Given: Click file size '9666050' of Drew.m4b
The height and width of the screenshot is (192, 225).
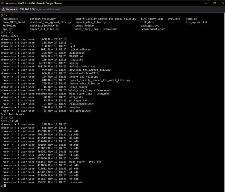Looking at the screenshot, I should click(41, 94).
